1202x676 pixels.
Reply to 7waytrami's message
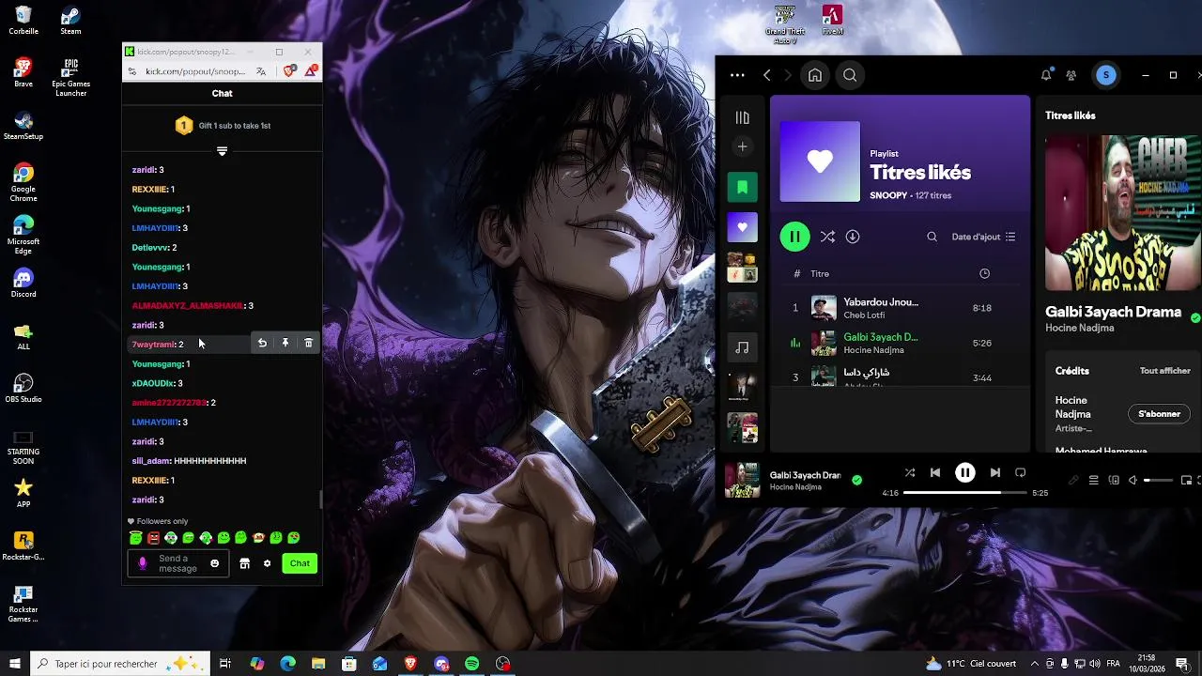pos(262,344)
